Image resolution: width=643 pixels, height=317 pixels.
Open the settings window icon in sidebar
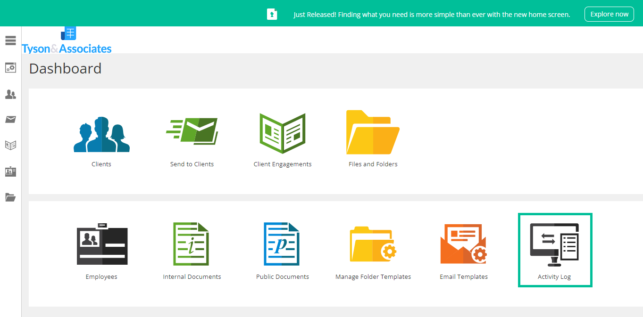[x=10, y=68]
